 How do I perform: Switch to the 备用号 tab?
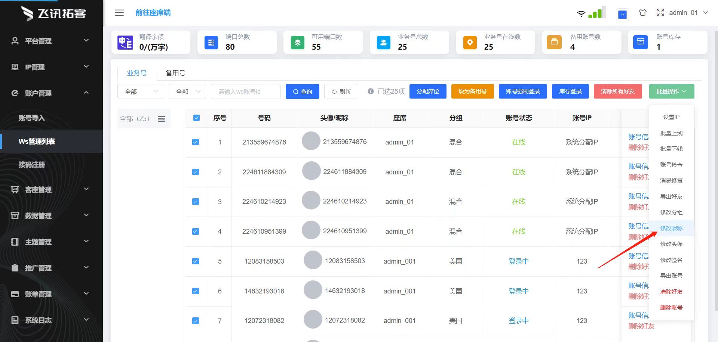tap(175, 73)
